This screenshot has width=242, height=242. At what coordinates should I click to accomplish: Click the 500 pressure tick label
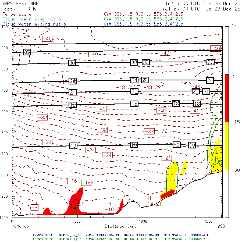5,111
